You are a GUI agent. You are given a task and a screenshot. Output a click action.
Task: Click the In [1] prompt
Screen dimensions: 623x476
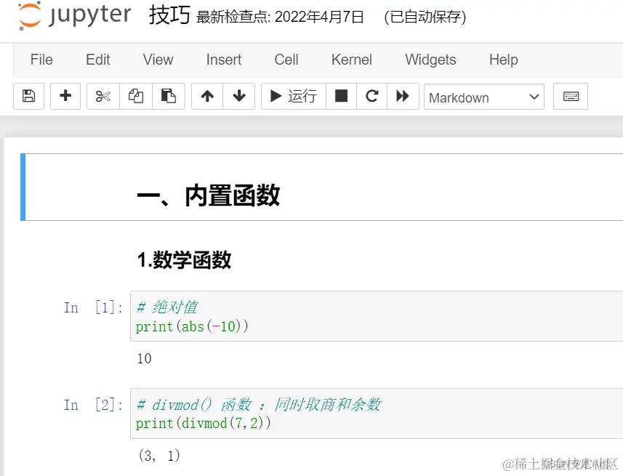(x=93, y=307)
